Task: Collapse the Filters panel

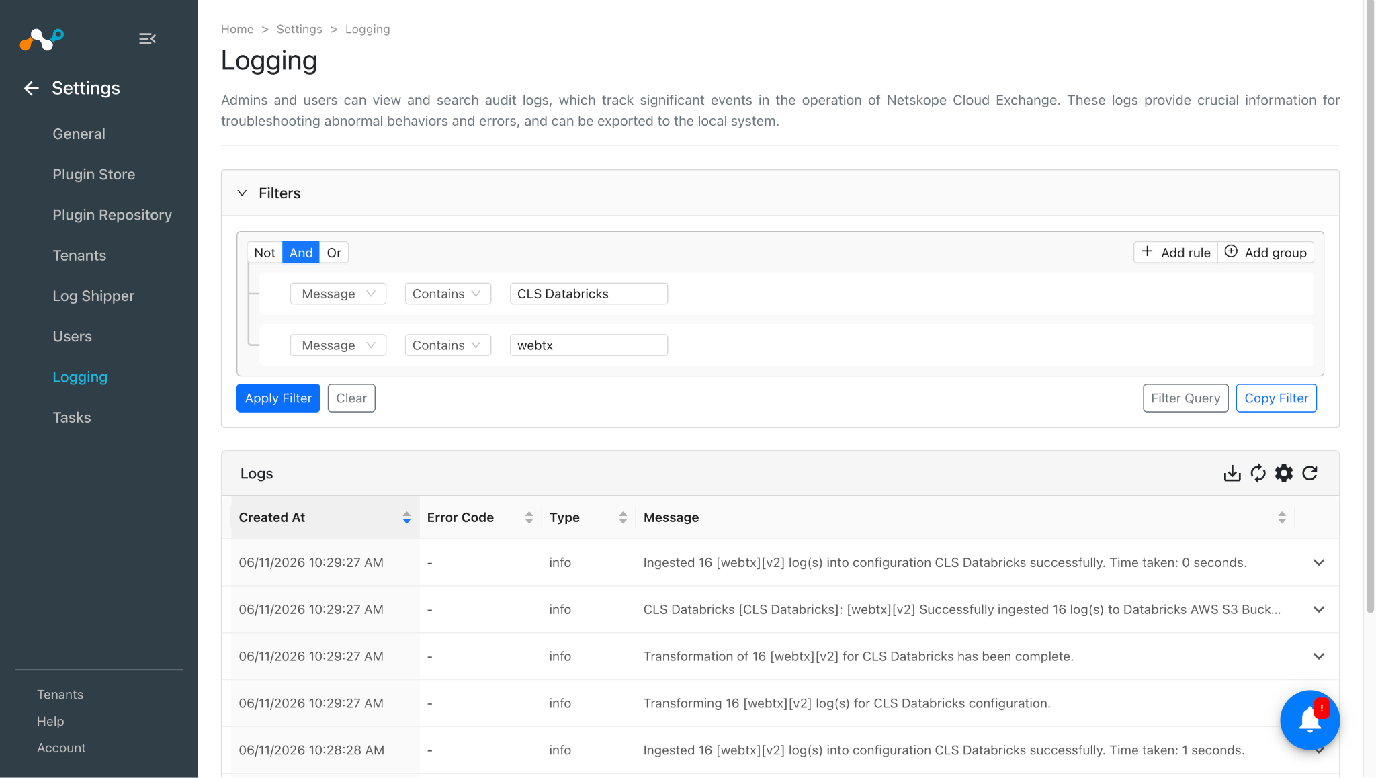Action: pos(242,193)
